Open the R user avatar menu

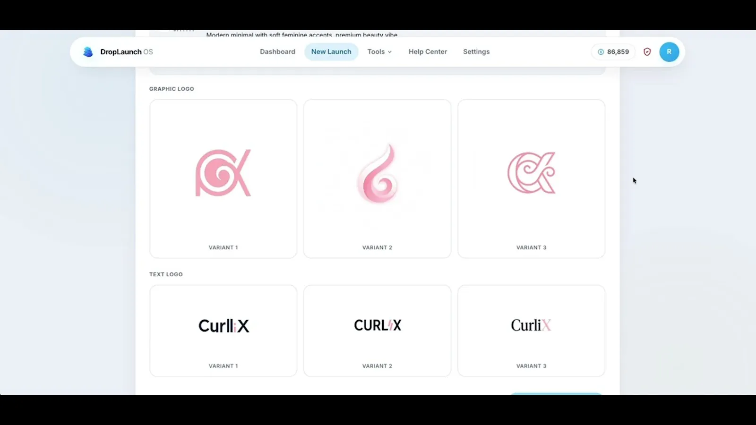(669, 52)
